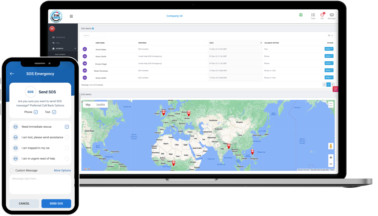Image resolution: width=378 pixels, height=216 pixels.
Task: Open the green user profile icon
Action: click(x=301, y=15)
